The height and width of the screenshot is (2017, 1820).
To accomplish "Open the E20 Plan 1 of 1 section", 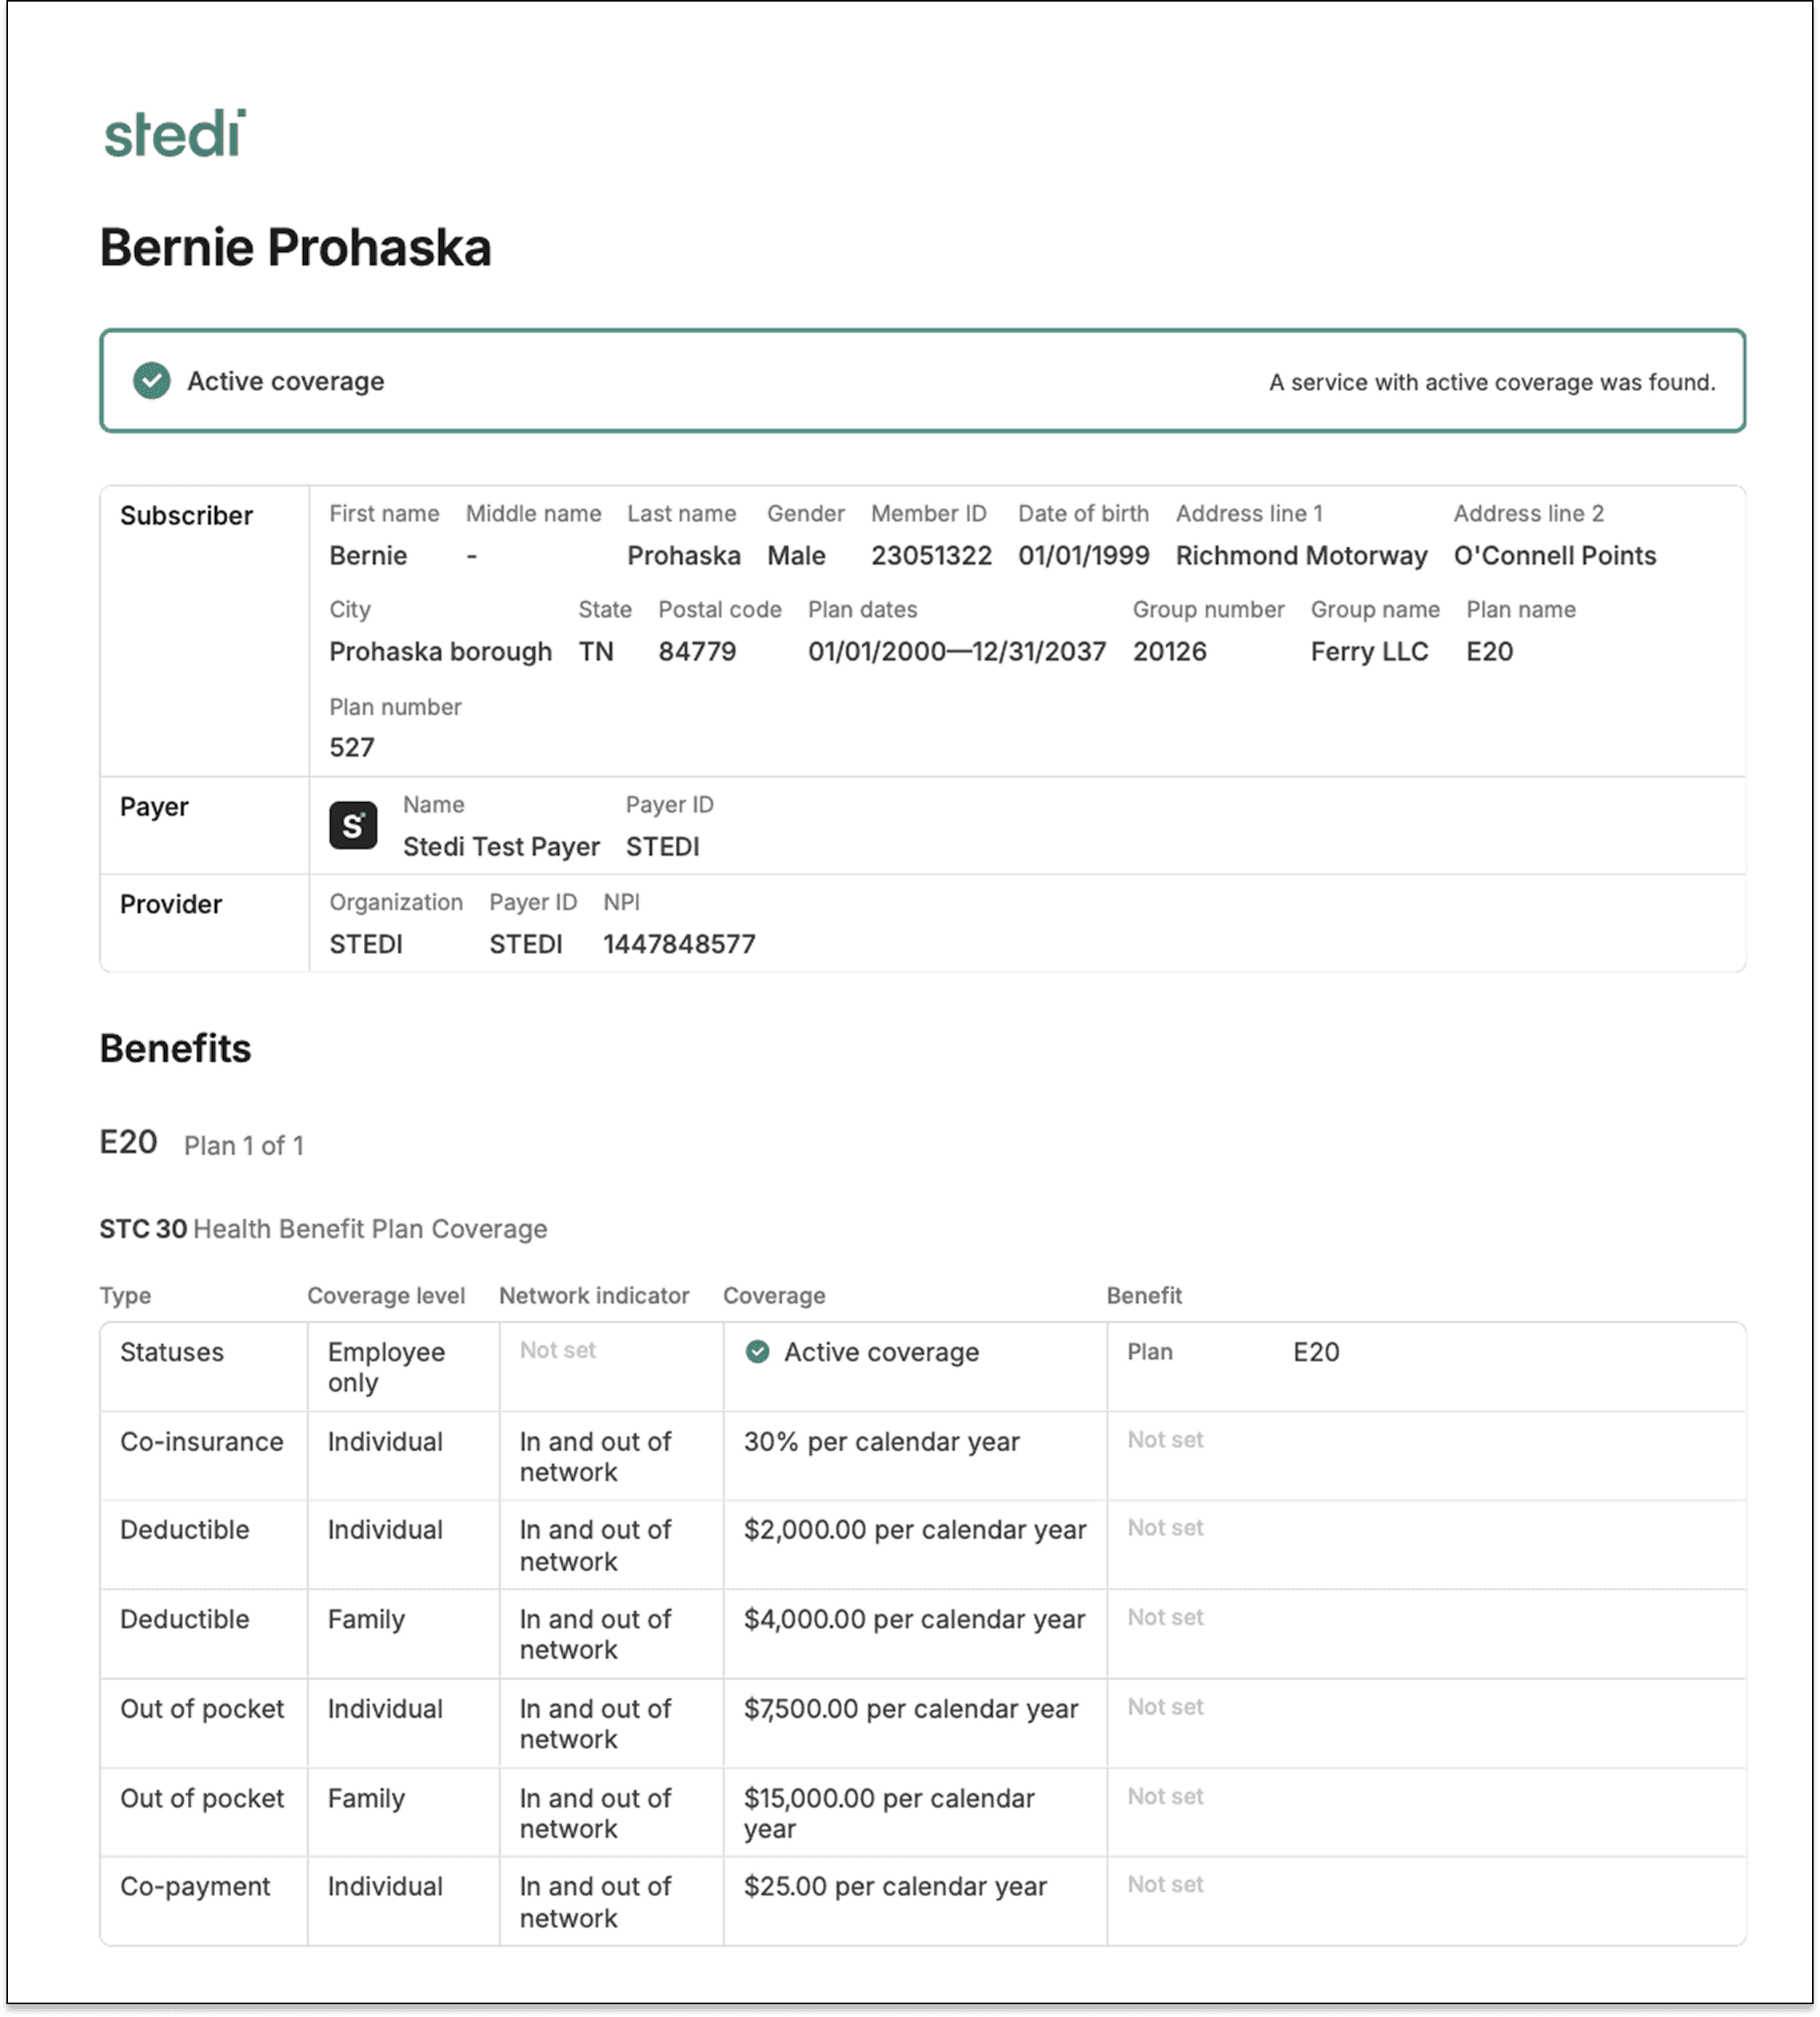I will click(x=127, y=1142).
